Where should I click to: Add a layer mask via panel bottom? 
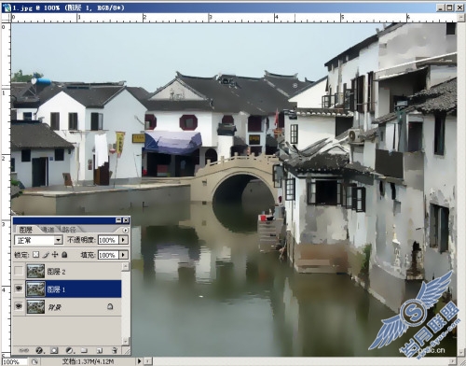[x=54, y=350]
